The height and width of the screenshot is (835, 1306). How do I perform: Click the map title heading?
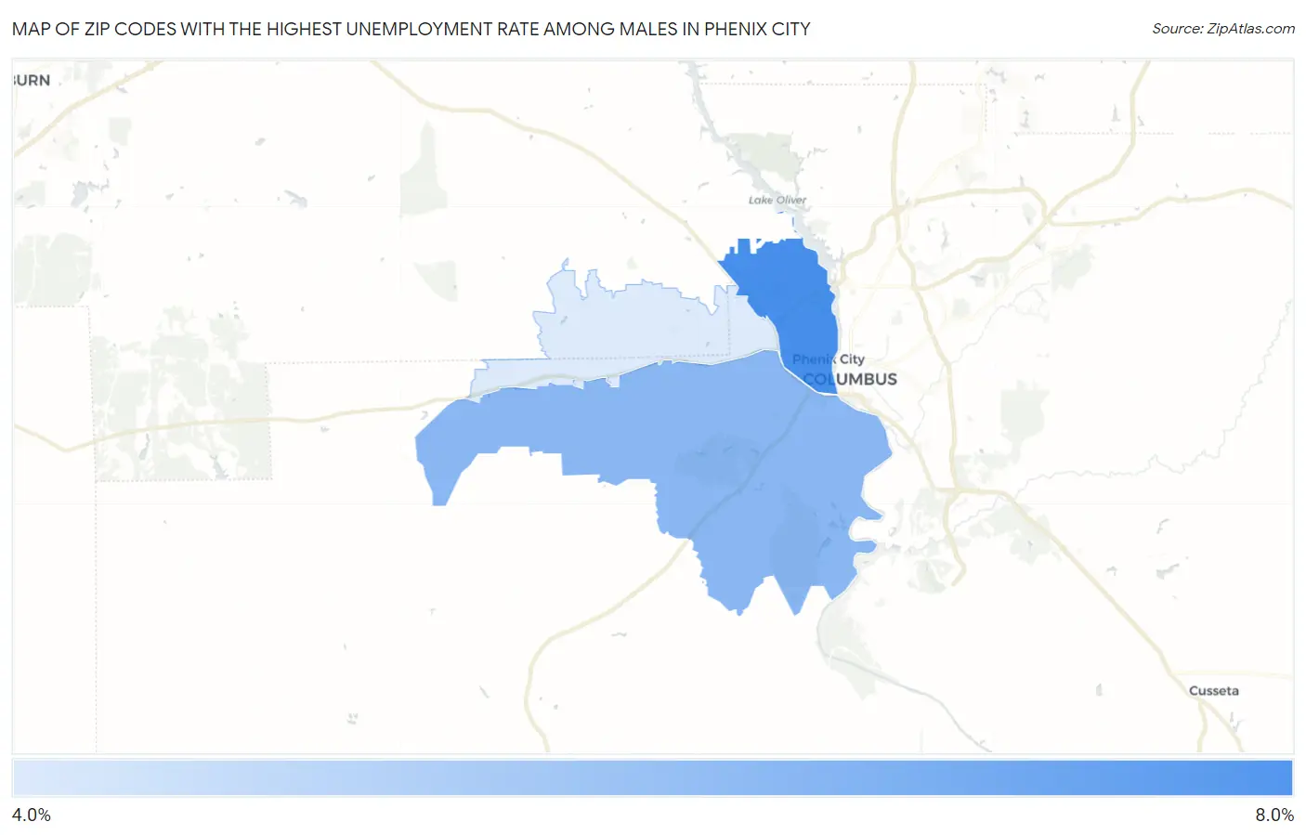pyautogui.click(x=411, y=29)
